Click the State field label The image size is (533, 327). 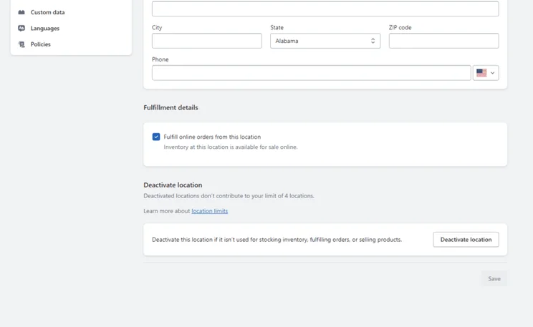[277, 27]
